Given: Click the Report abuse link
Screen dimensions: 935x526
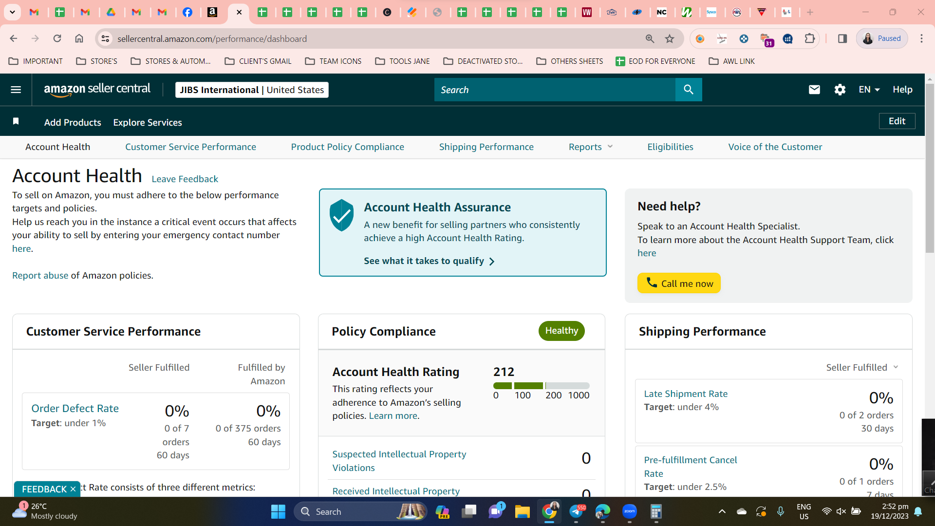Looking at the screenshot, I should 40,275.
